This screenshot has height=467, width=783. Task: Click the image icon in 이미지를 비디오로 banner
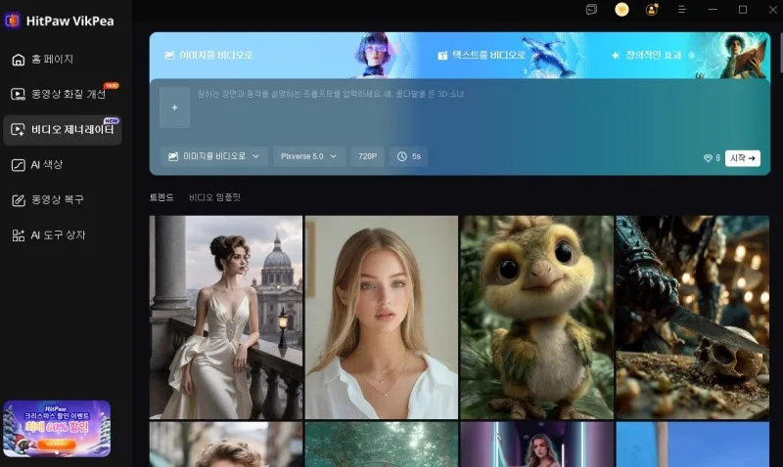coord(169,56)
